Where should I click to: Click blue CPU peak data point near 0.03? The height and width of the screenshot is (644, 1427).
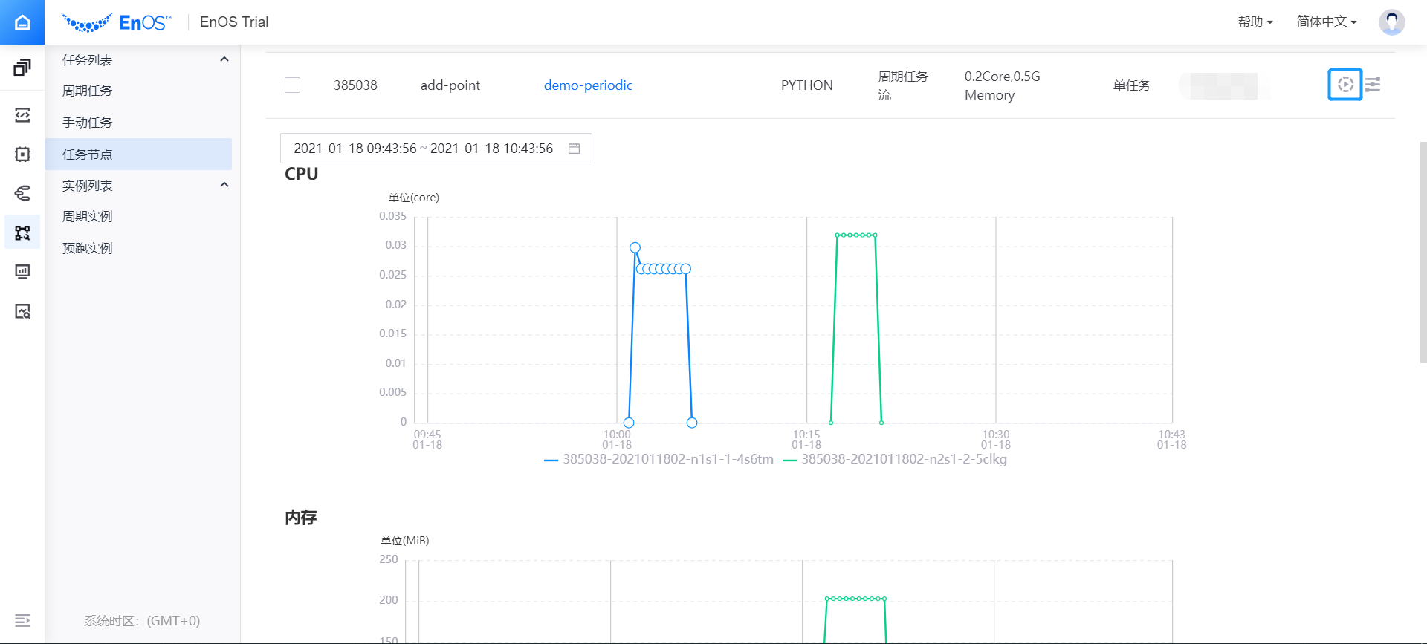(x=635, y=247)
